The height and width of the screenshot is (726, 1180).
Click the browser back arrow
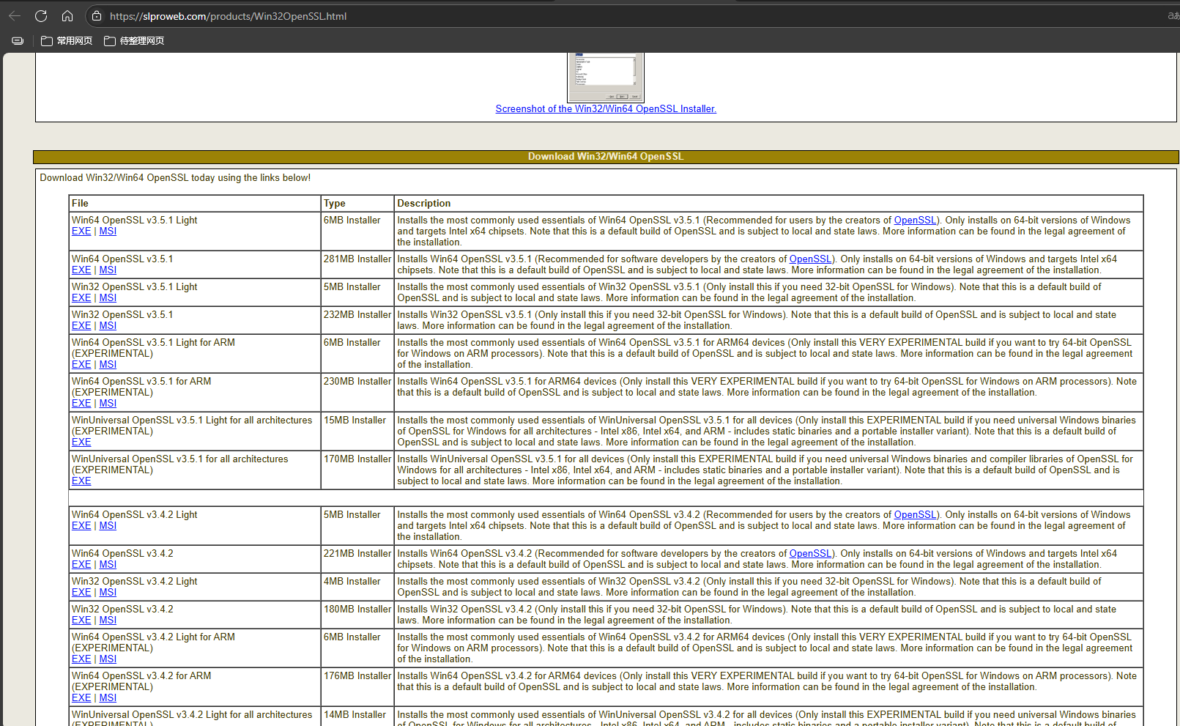(x=15, y=15)
